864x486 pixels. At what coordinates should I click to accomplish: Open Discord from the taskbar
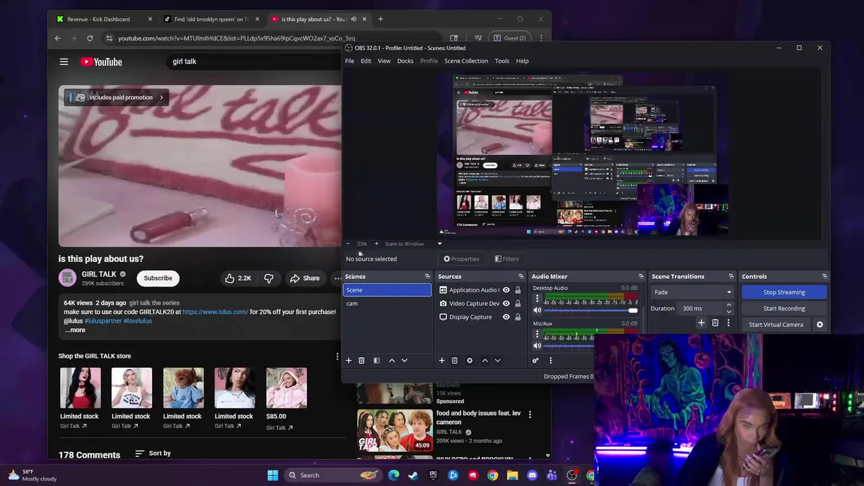[x=532, y=475]
